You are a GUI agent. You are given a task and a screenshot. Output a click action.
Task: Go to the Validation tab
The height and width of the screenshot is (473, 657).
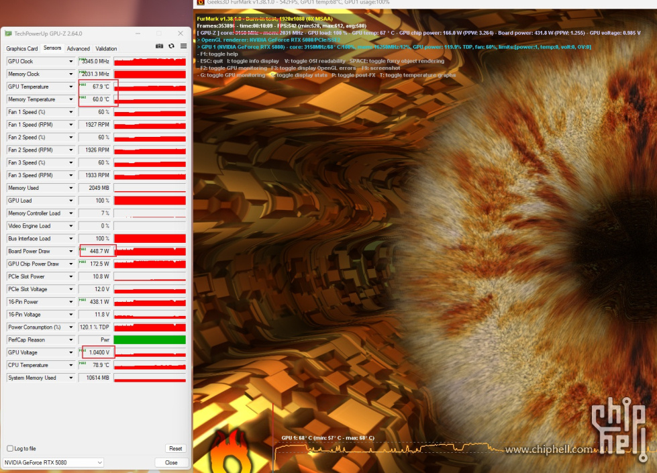[106, 48]
